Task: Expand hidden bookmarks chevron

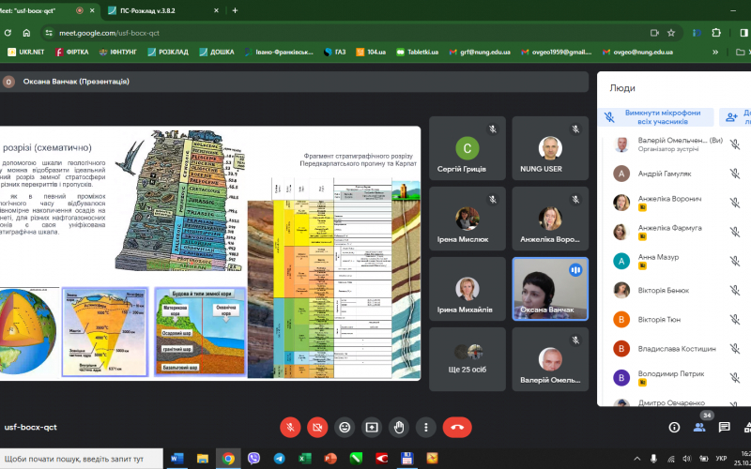Action: coord(715,52)
